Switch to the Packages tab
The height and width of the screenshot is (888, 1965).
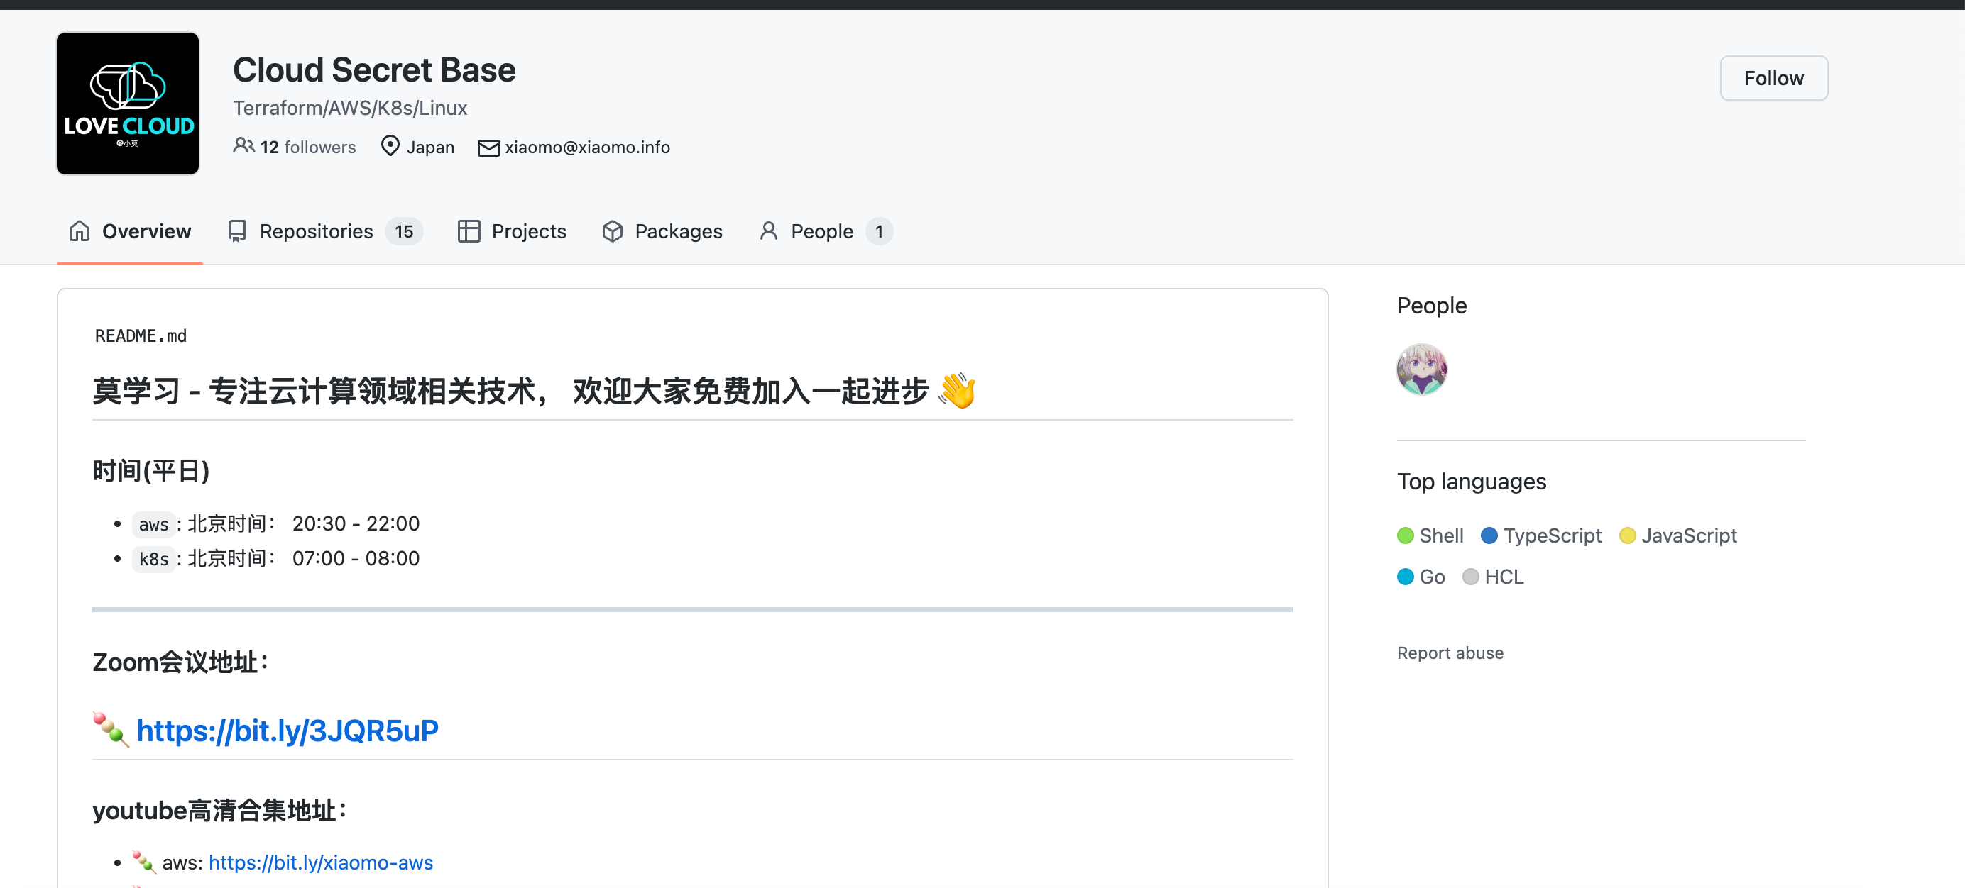click(678, 231)
